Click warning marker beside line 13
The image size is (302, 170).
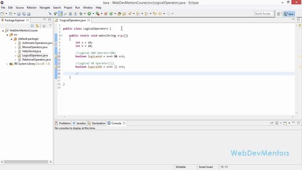point(56,67)
